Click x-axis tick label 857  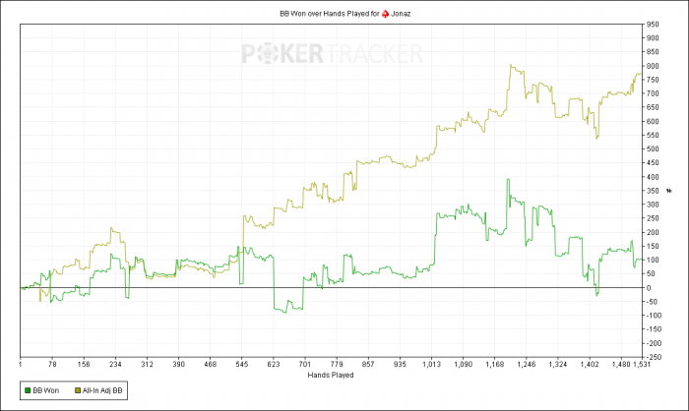(368, 364)
